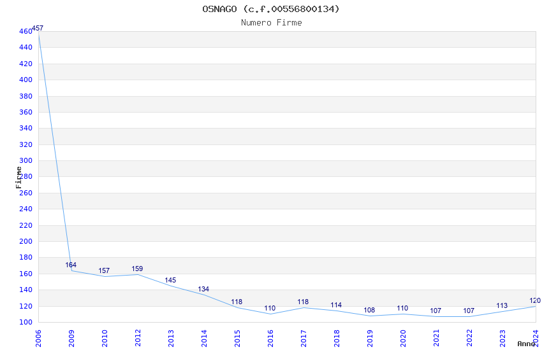Select the 134 value at 2014
Image resolution: width=542 pixels, height=350 pixels.
[x=203, y=290]
